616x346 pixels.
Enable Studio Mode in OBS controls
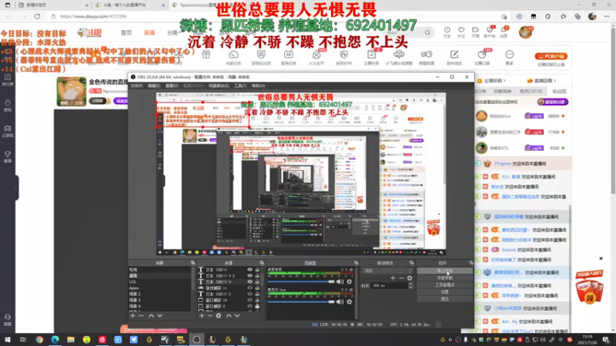tap(445, 284)
